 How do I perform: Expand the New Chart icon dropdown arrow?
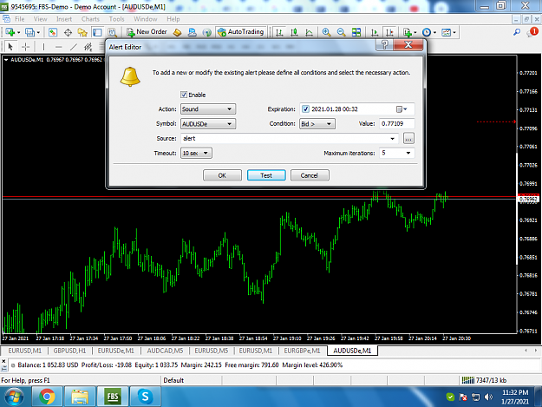tap(18, 32)
